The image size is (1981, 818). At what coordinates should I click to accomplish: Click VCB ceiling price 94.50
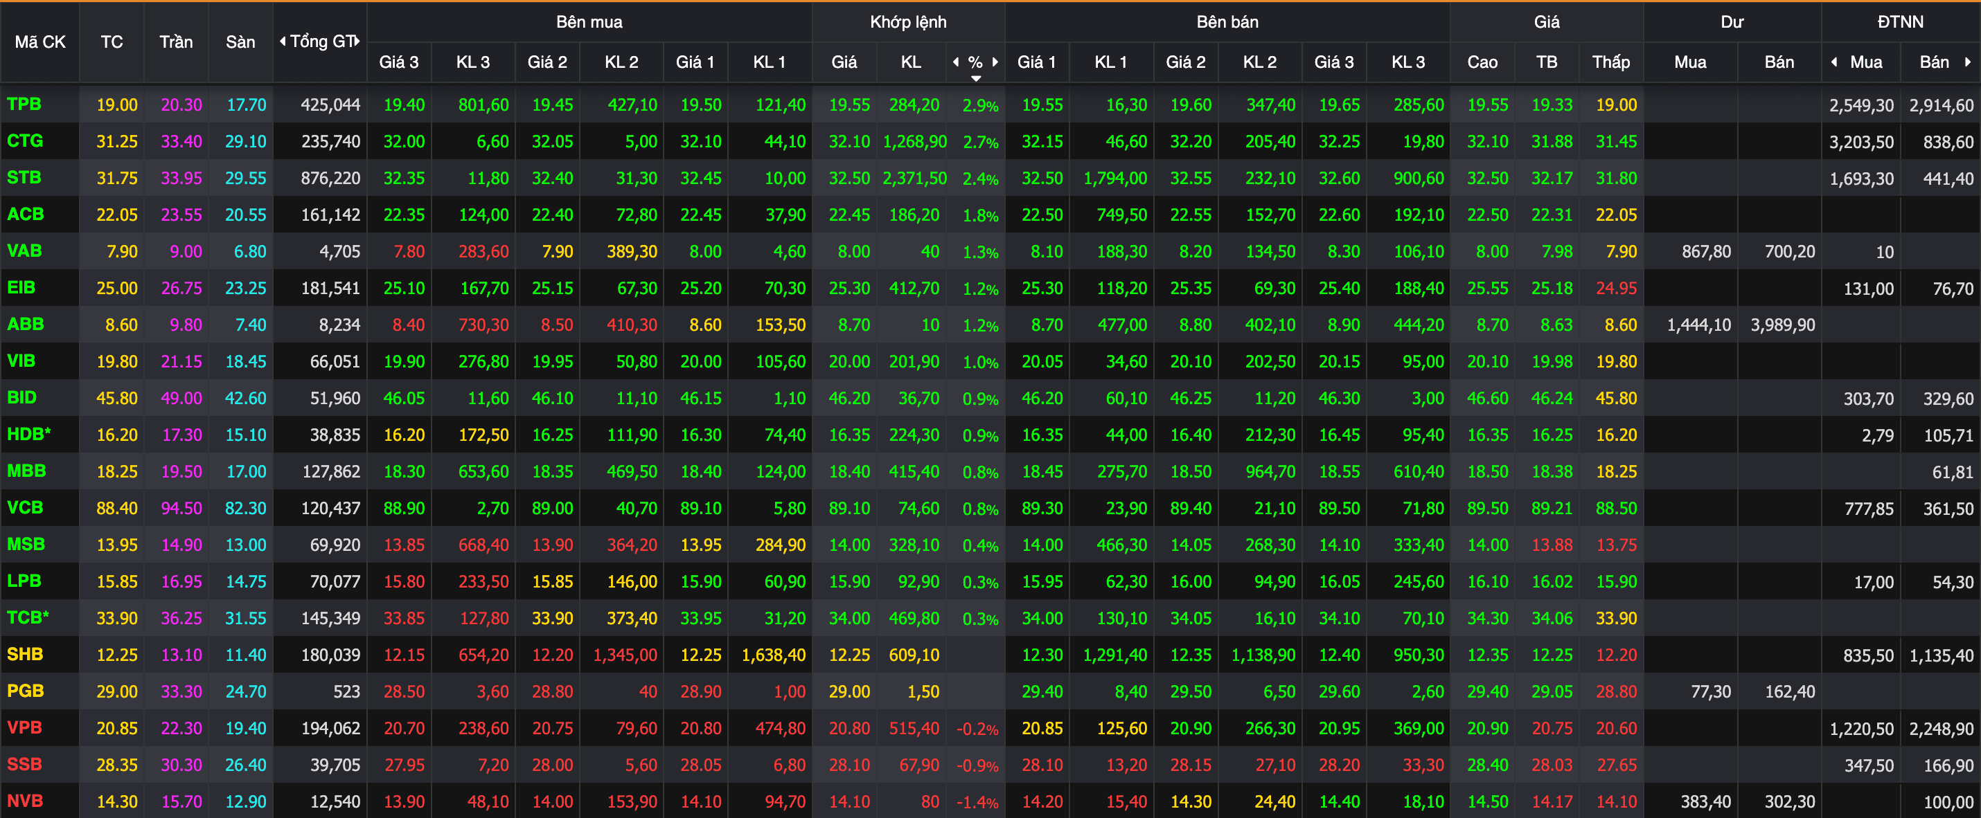(181, 509)
